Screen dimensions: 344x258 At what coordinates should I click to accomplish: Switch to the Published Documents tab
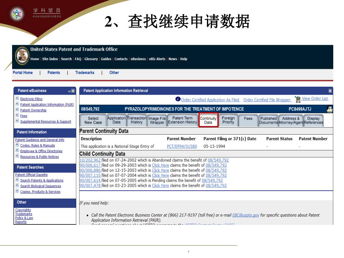(x=268, y=120)
